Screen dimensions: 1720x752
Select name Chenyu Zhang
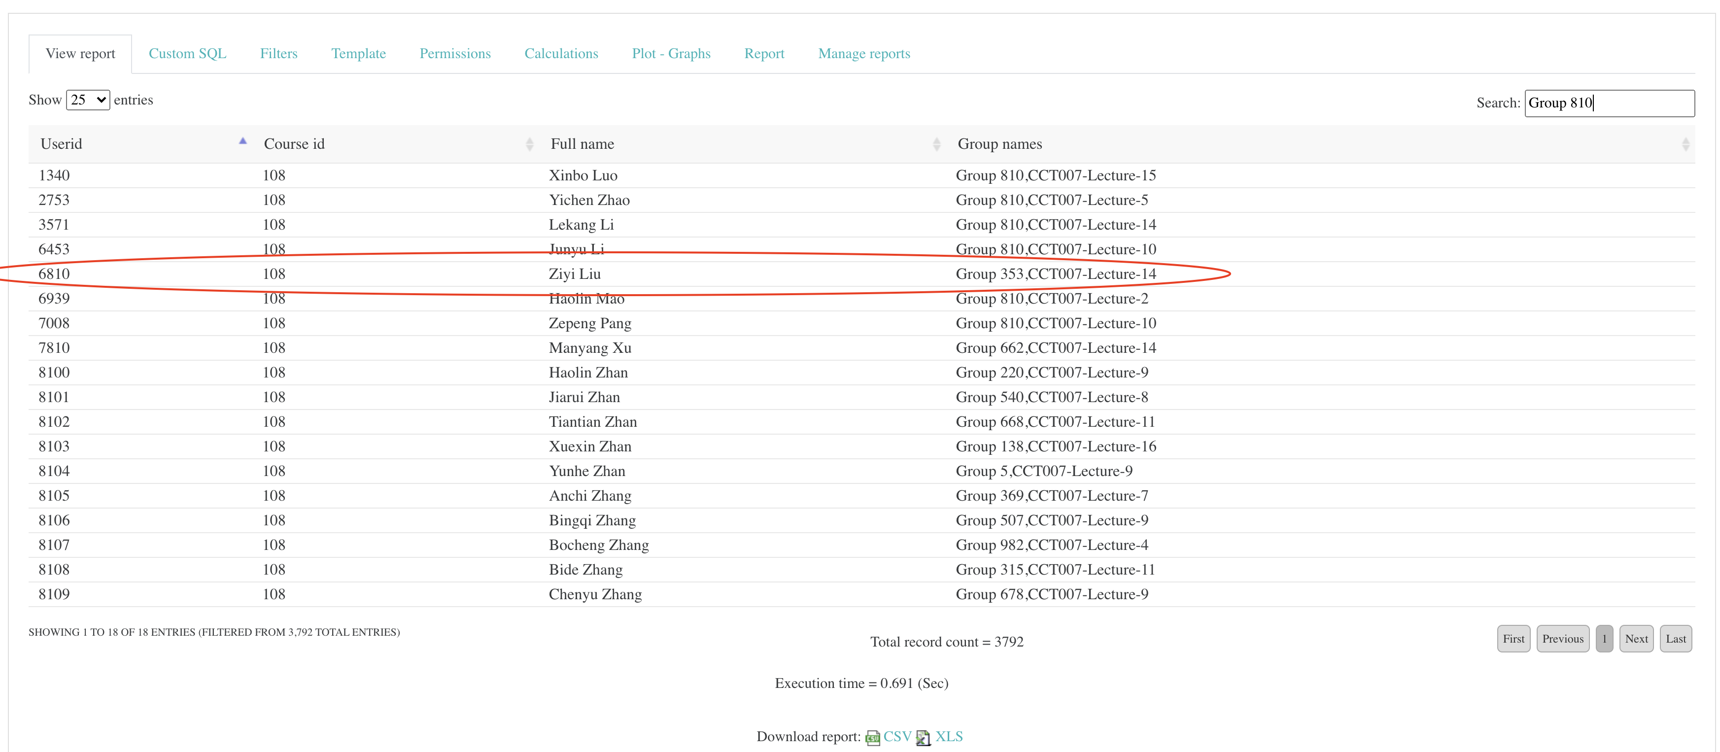[x=595, y=595]
